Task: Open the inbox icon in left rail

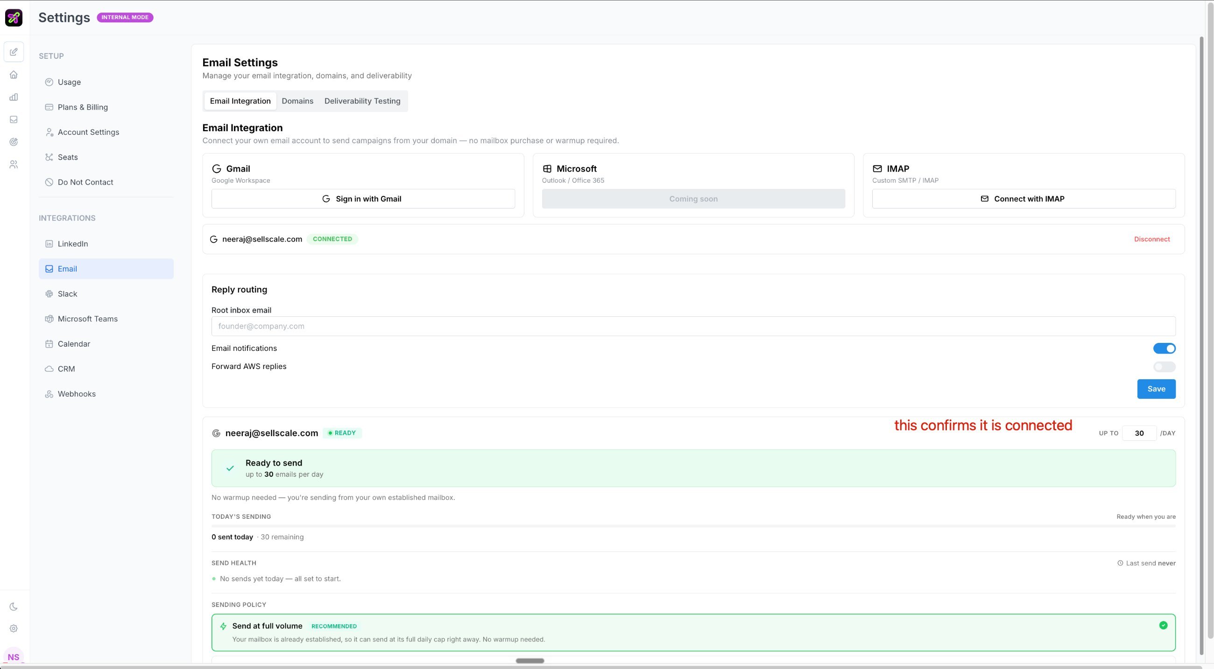Action: pyautogui.click(x=14, y=119)
